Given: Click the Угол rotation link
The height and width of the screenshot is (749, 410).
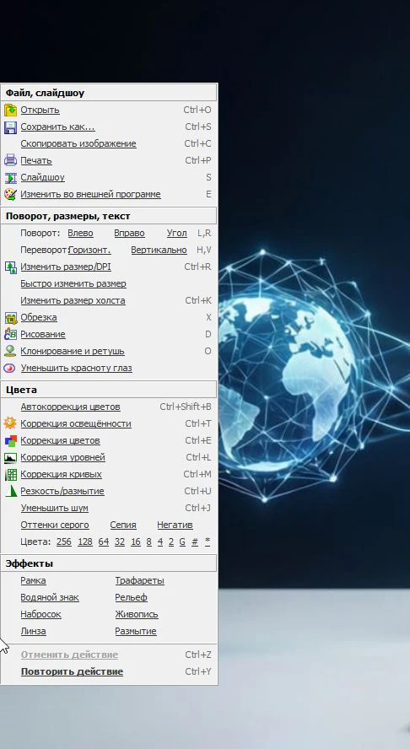Looking at the screenshot, I should pyautogui.click(x=177, y=233).
